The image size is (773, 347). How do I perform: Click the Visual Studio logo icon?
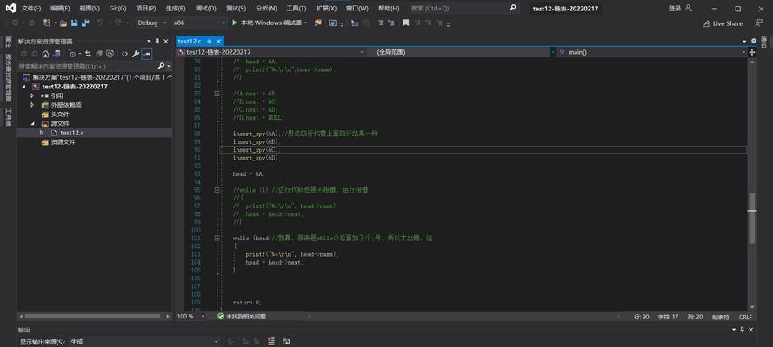click(x=10, y=9)
